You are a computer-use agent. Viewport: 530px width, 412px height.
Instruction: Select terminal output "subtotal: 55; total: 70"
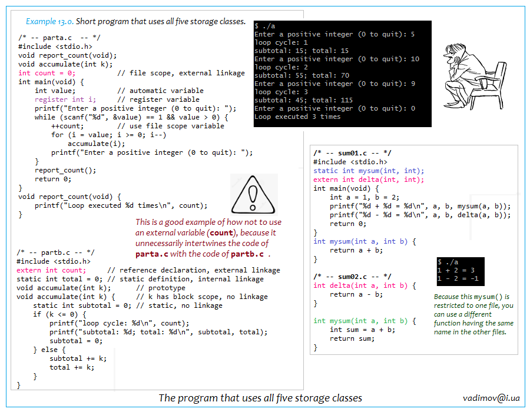[302, 75]
